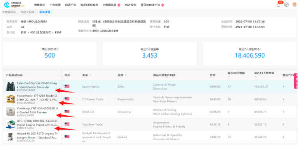Screen dimensions: 301x148
Task: Open the CRM系统 menu item
Action: pyautogui.click(x=89, y=5)
